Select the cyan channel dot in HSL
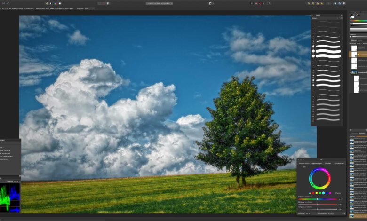367x221 pixels. coord(323,193)
